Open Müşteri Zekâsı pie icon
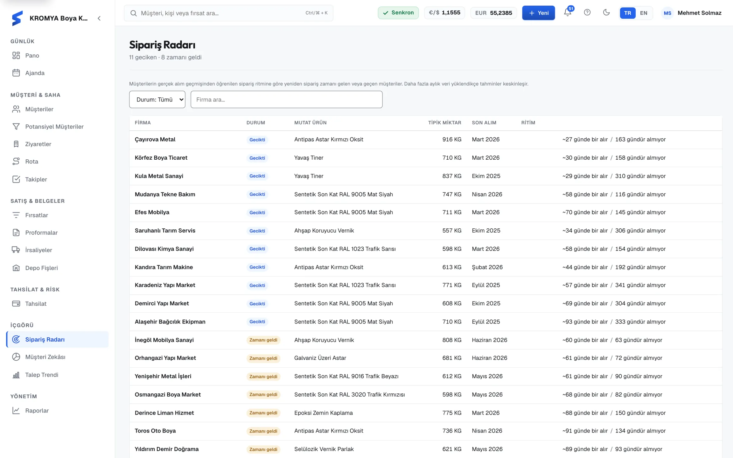This screenshot has width=733, height=458. [16, 357]
